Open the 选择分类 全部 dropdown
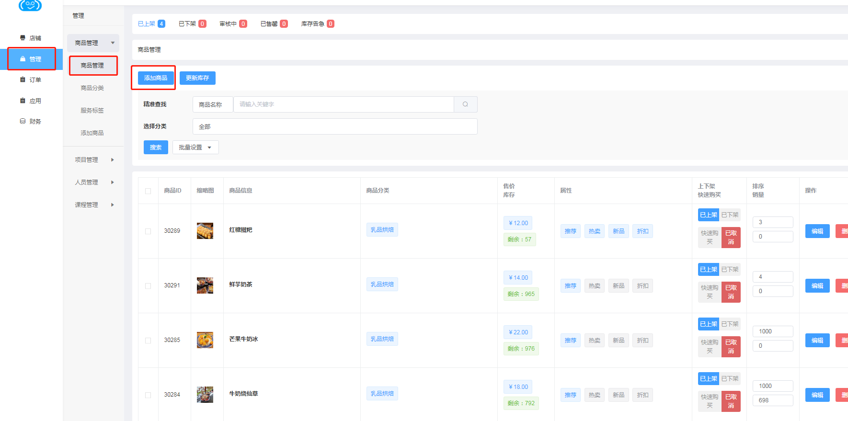The width and height of the screenshot is (848, 421). pos(335,126)
